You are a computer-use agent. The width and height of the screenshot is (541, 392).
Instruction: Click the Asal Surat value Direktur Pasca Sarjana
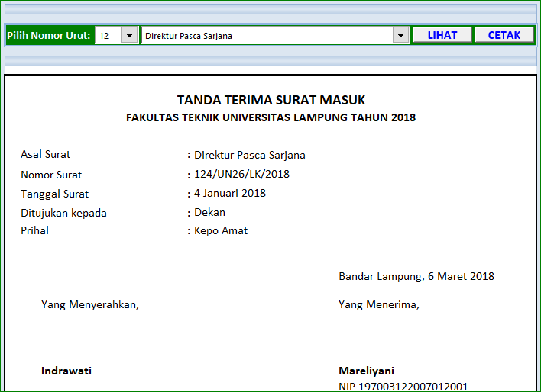coord(250,155)
